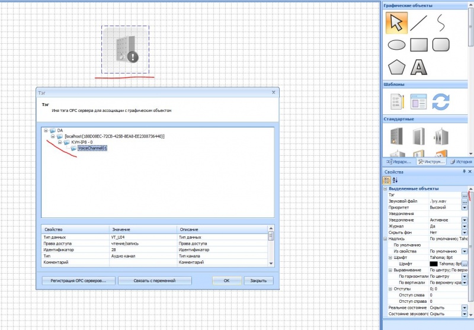Click the refresh arrows template icon
Screen dimensions: 474x330
(x=441, y=101)
